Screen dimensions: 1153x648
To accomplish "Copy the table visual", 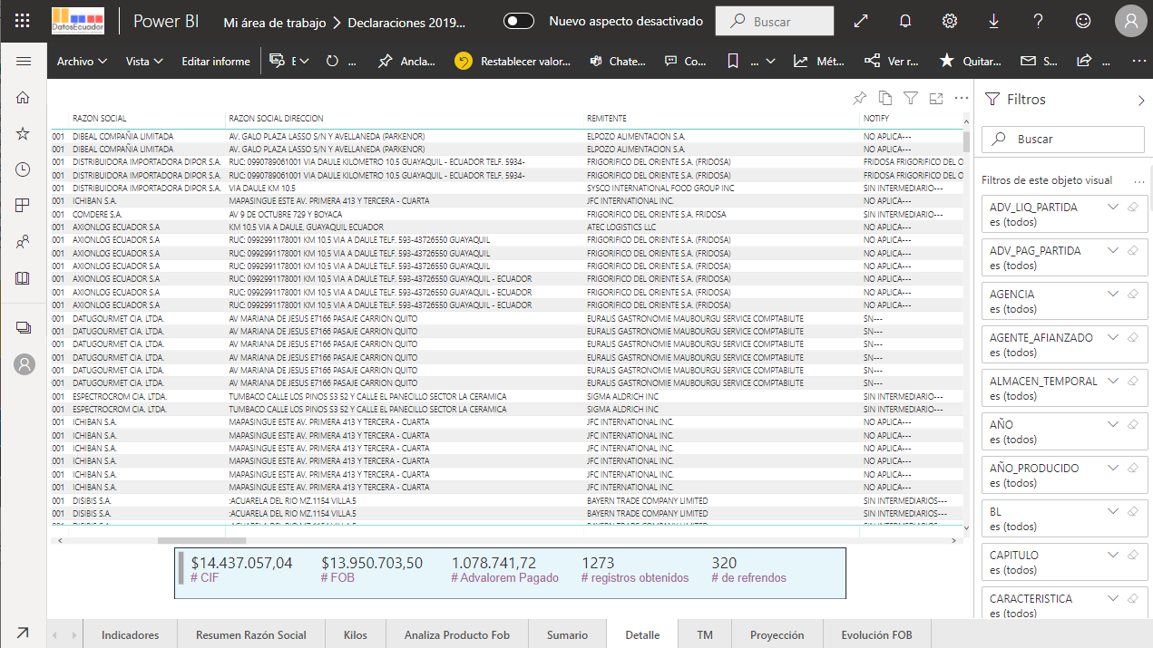I will (885, 98).
